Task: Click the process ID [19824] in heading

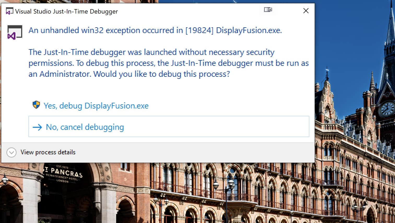Action: click(199, 30)
